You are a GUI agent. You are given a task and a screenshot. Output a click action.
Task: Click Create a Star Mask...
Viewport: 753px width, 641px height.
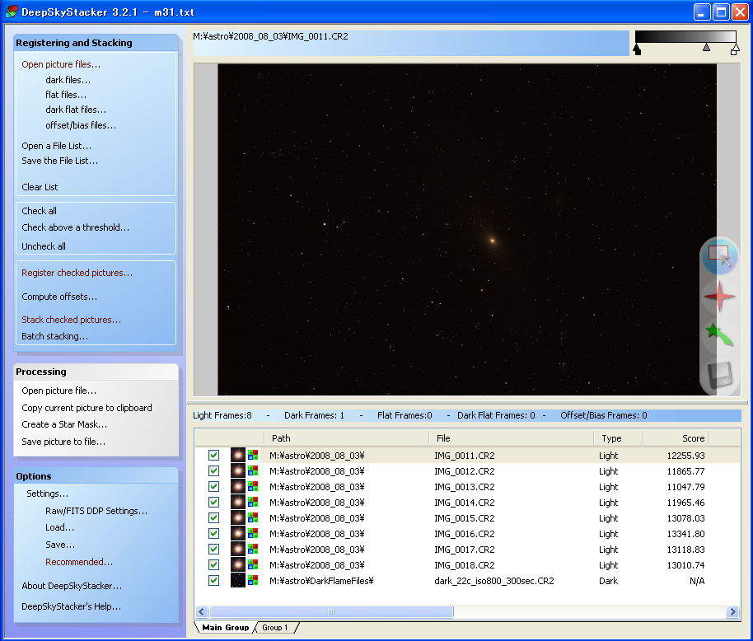click(x=64, y=424)
